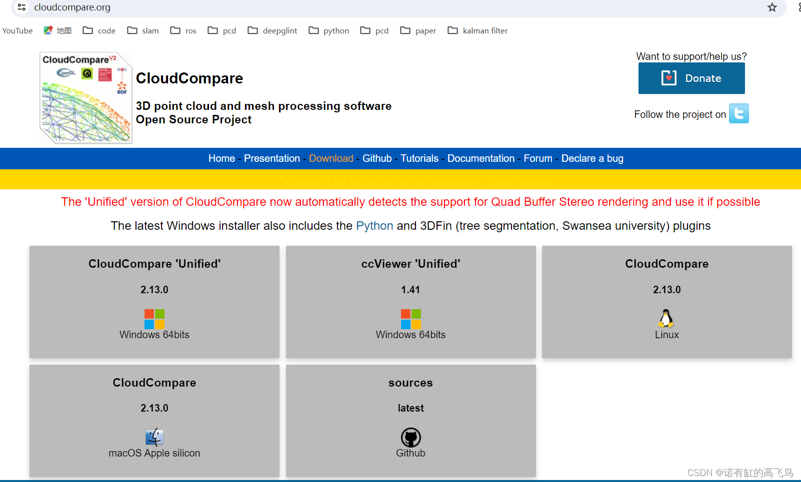Open the second pcd bookmarks folder
The image size is (801, 482).
tap(374, 30)
